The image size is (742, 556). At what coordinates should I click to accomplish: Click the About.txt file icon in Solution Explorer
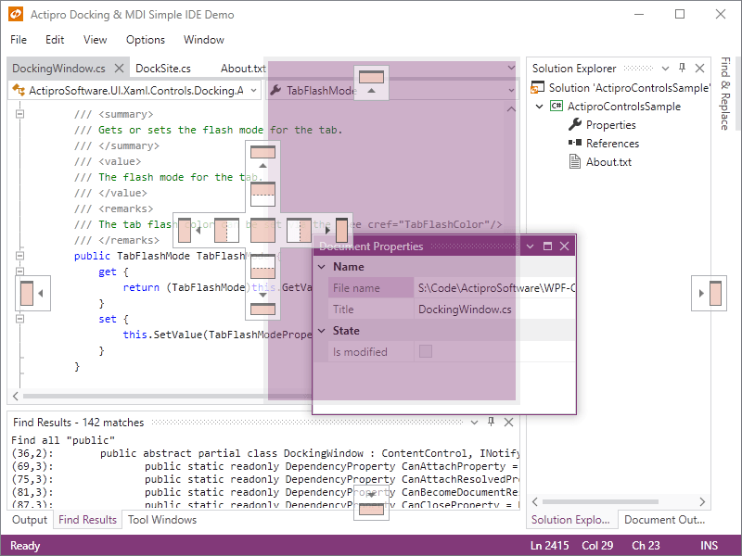(575, 162)
